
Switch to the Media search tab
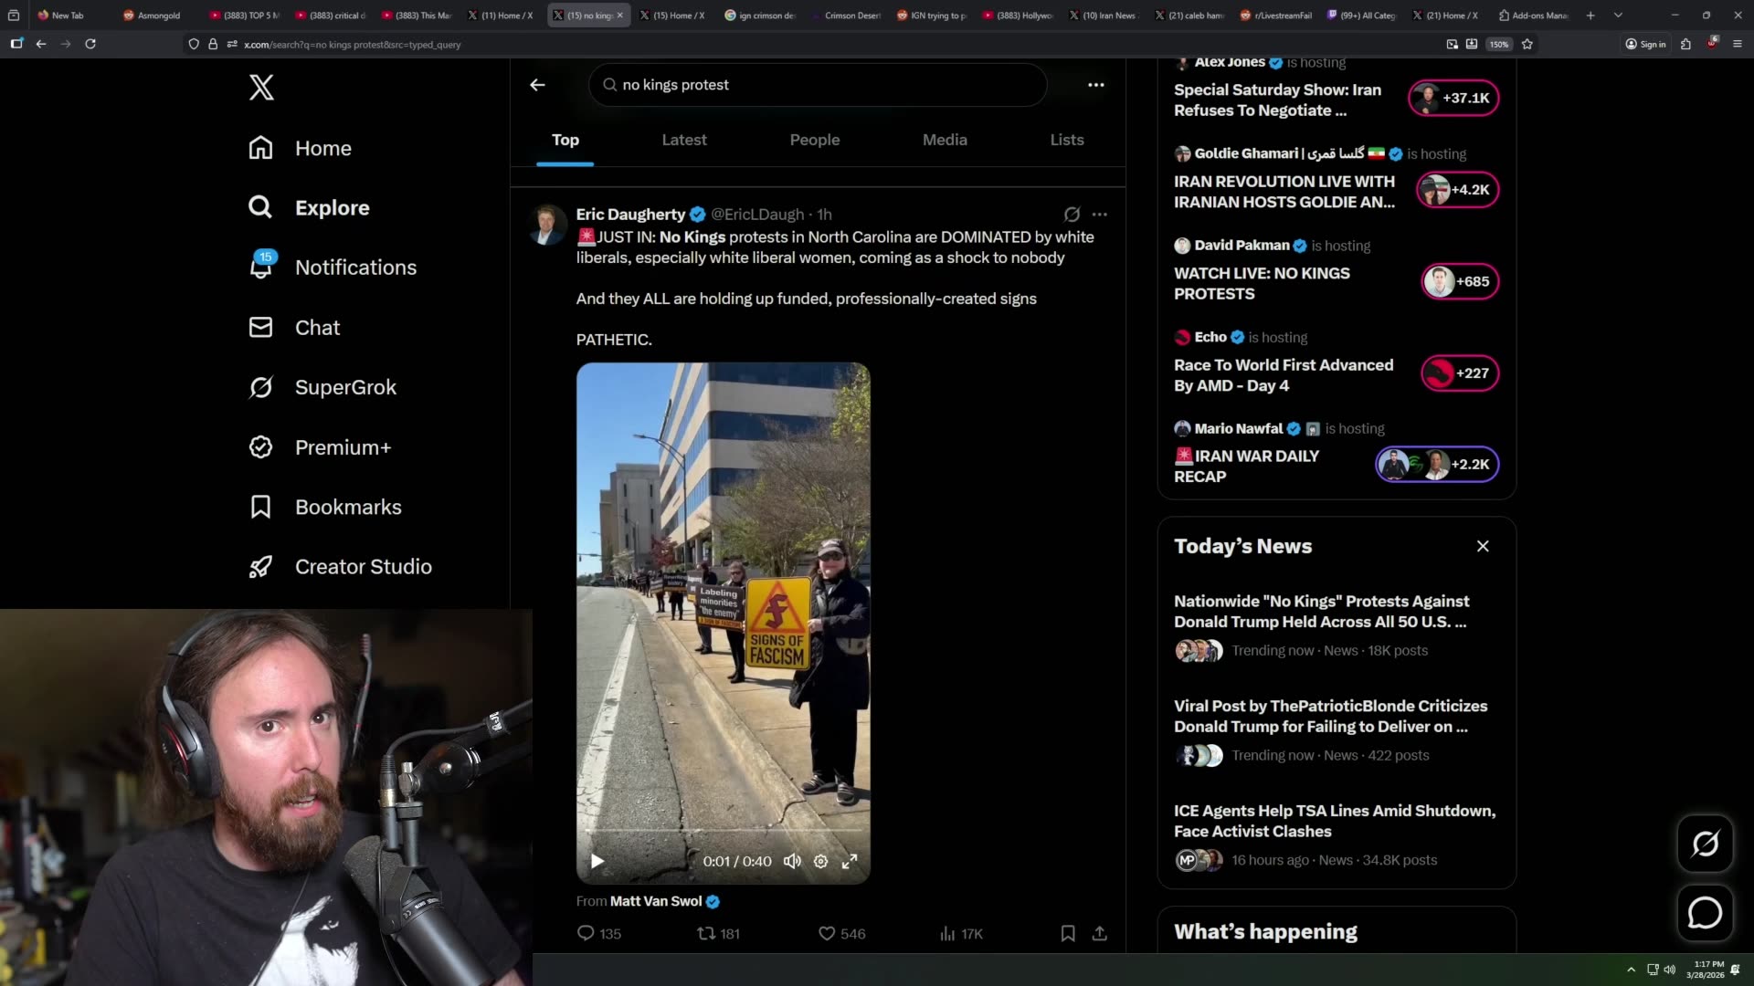(945, 140)
